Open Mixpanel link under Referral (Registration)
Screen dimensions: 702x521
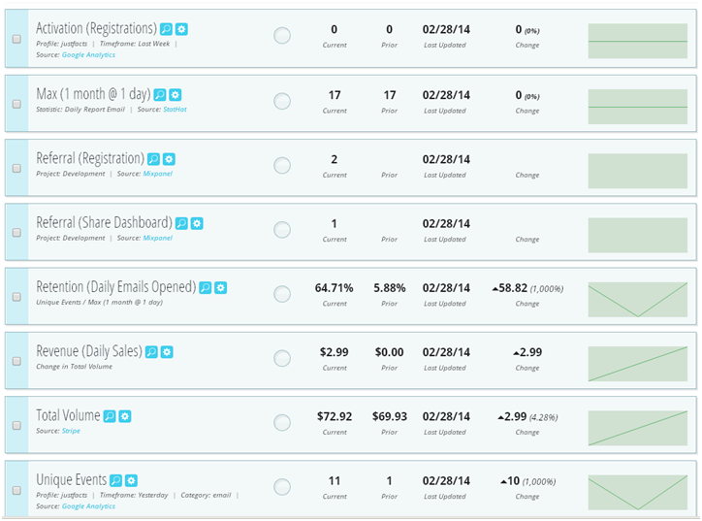[x=157, y=174]
